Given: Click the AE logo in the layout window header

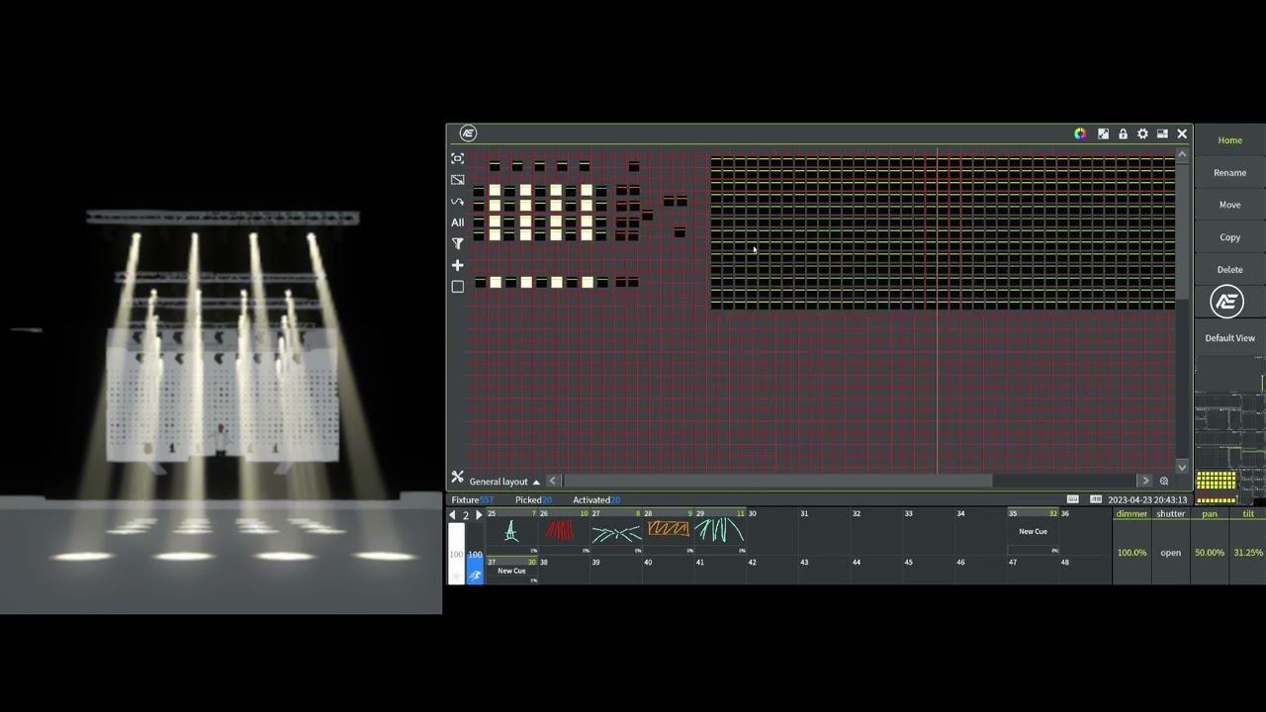Looking at the screenshot, I should point(469,133).
